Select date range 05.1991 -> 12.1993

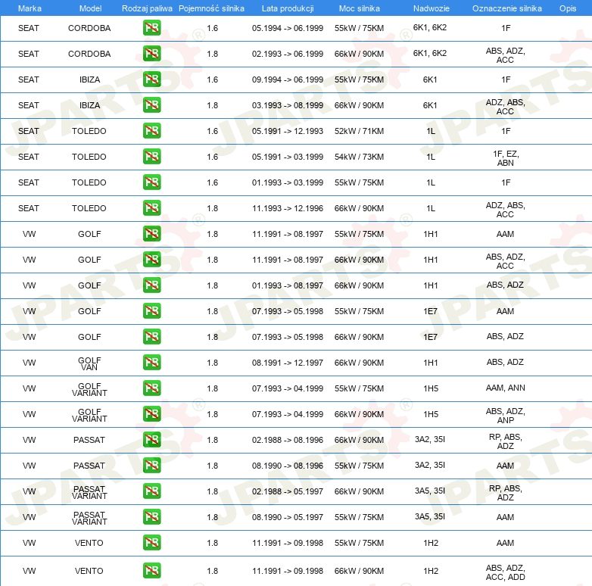point(288,131)
